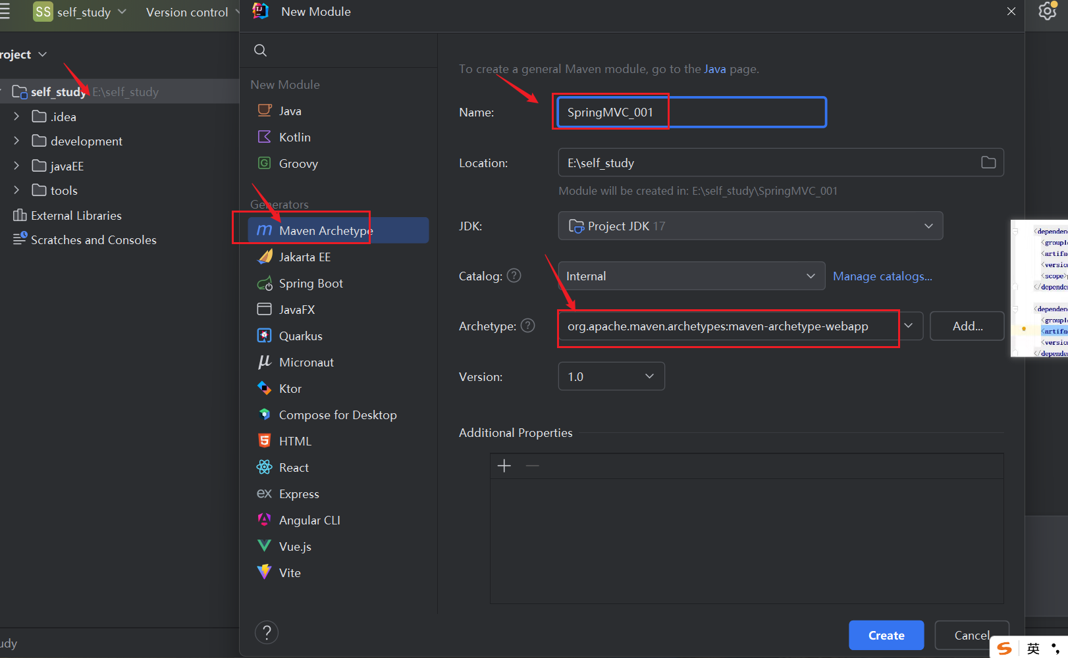Open the self_study project dropdown

pyautogui.click(x=92, y=13)
